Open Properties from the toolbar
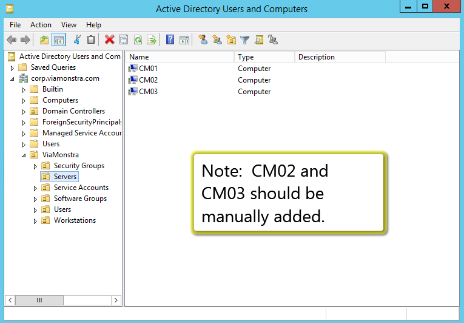The height and width of the screenshot is (323, 464). [124, 40]
